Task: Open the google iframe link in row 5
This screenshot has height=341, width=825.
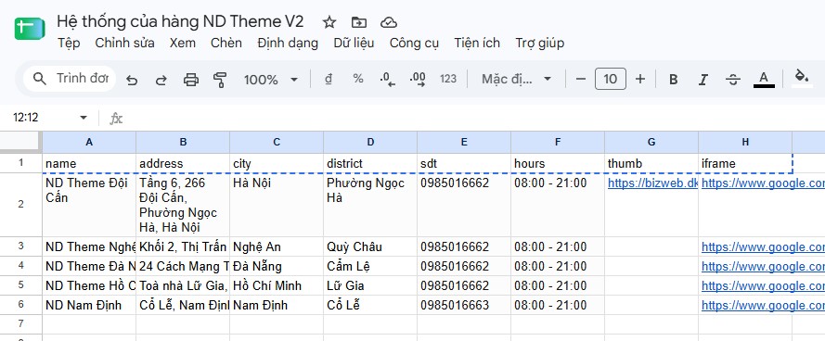Action: [763, 285]
